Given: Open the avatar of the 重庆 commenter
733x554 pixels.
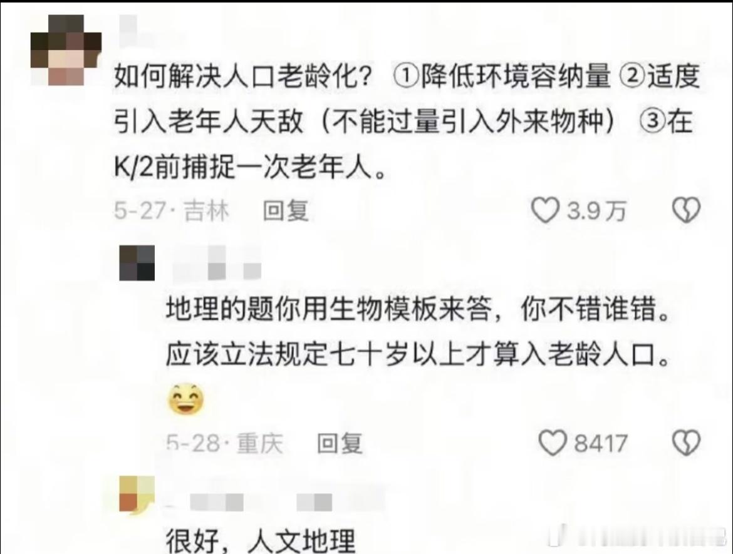Looking at the screenshot, I should [137, 263].
